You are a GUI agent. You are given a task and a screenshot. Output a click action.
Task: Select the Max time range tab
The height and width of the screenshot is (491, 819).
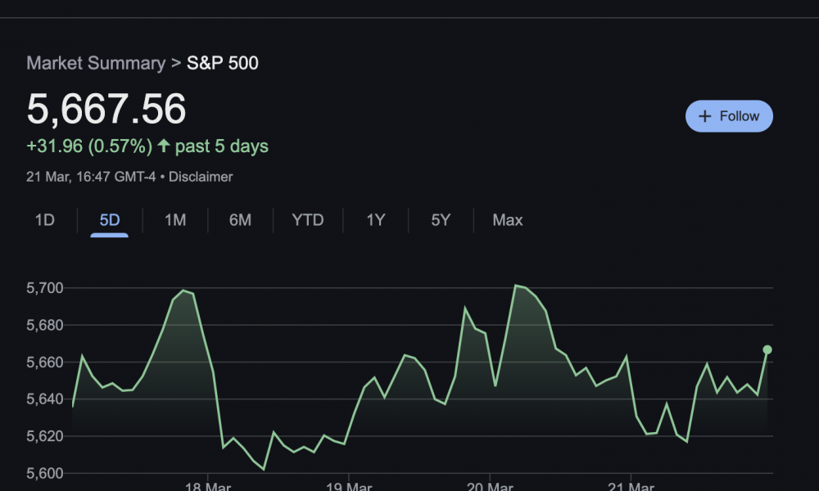point(507,220)
